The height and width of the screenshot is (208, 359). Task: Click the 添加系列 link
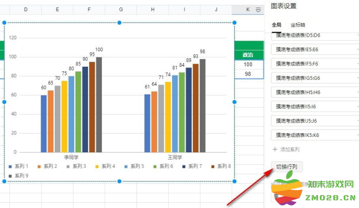point(290,150)
